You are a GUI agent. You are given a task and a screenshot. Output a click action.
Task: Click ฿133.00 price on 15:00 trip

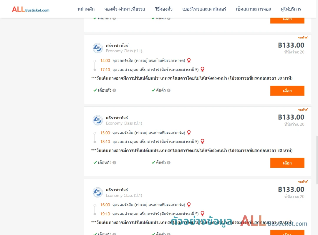coord(291,117)
